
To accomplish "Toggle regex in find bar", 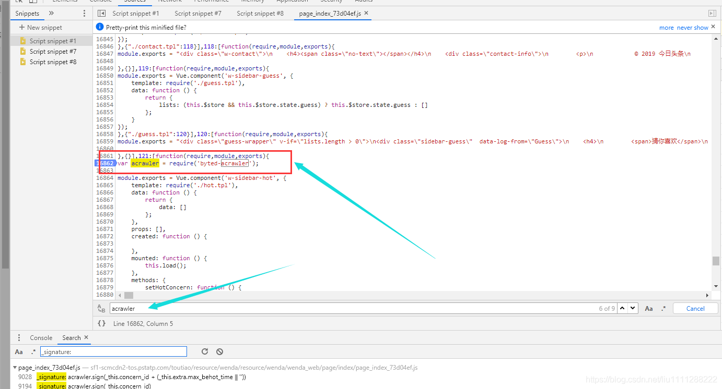I will point(663,309).
